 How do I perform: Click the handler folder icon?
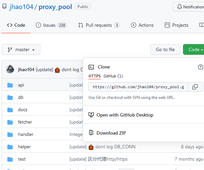tap(10, 135)
